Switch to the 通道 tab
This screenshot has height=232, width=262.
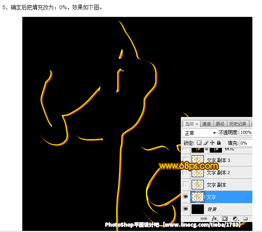(x=207, y=124)
